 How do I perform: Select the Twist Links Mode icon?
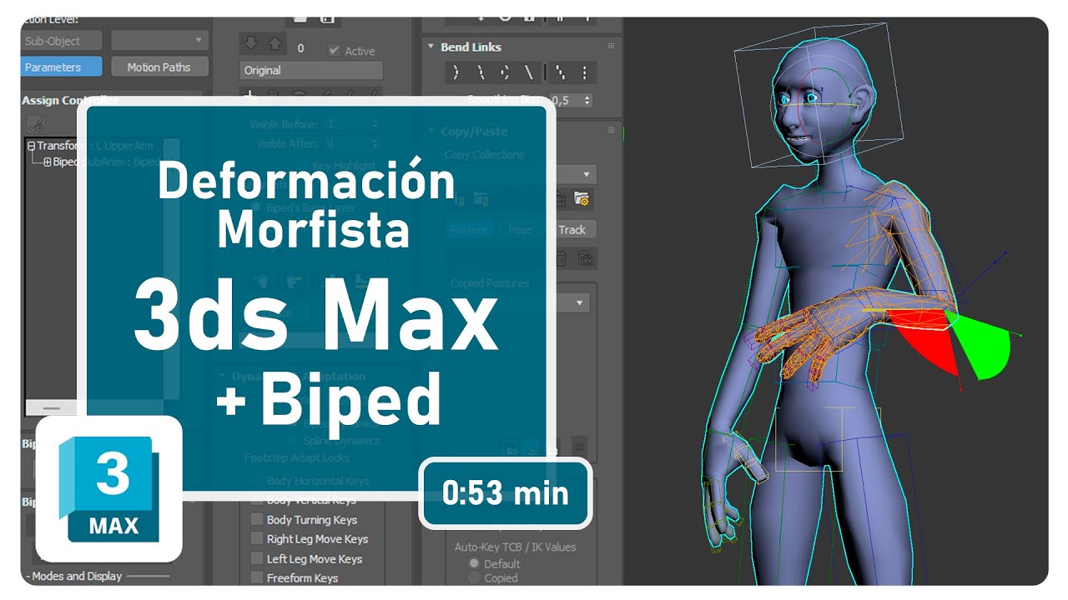[481, 72]
